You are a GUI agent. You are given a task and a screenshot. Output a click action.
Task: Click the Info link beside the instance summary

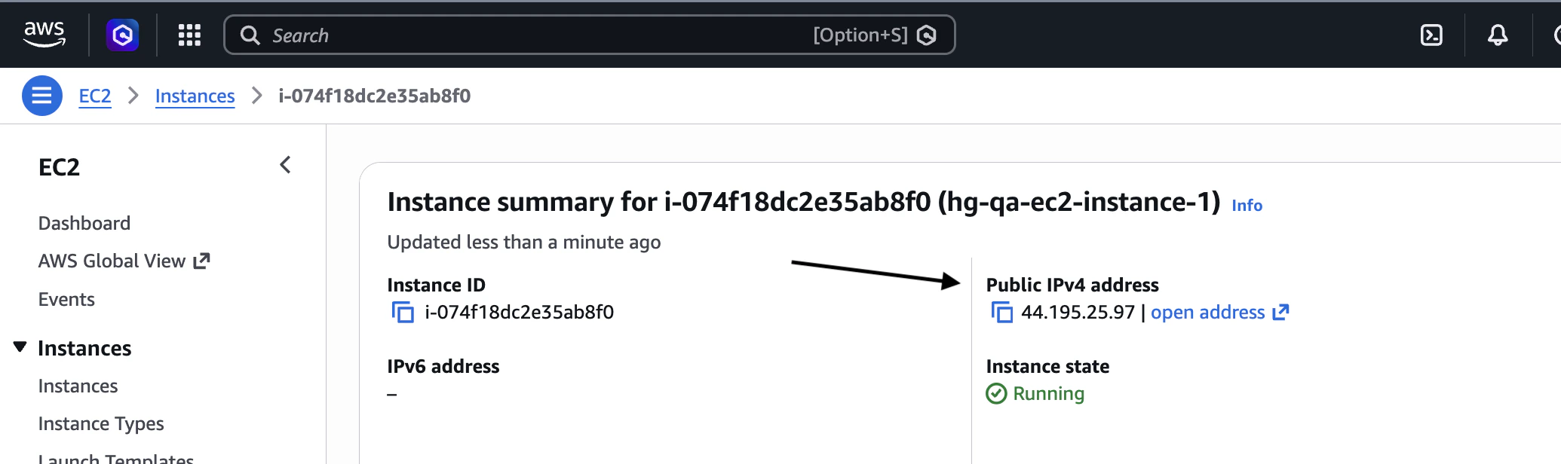coord(1249,205)
